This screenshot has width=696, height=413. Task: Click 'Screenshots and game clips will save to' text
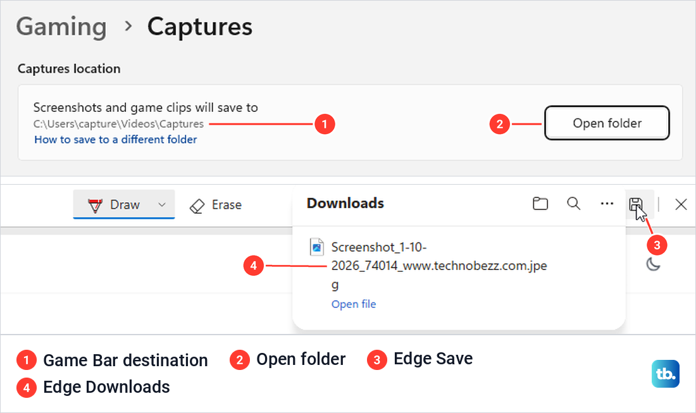pos(146,108)
